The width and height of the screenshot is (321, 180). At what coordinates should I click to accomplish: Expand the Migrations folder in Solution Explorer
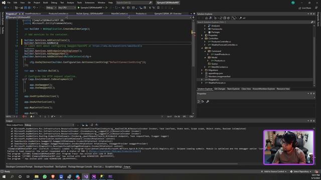202,70
